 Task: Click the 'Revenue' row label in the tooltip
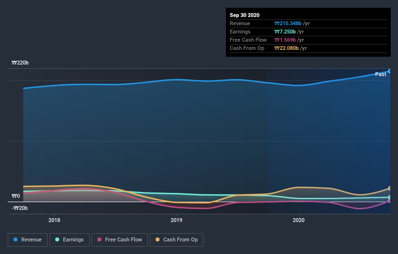pyautogui.click(x=240, y=23)
